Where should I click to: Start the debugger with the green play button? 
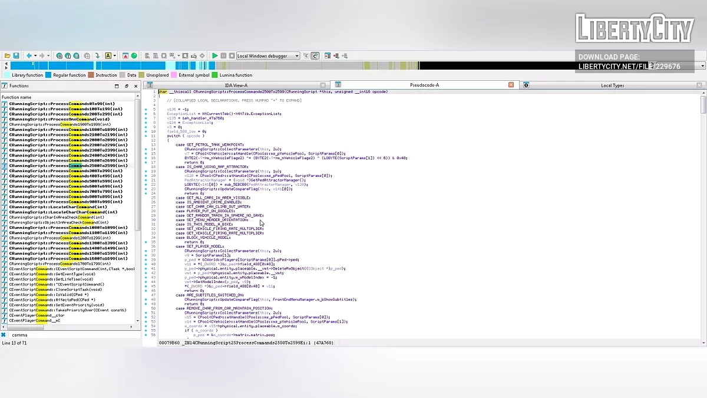(x=215, y=56)
